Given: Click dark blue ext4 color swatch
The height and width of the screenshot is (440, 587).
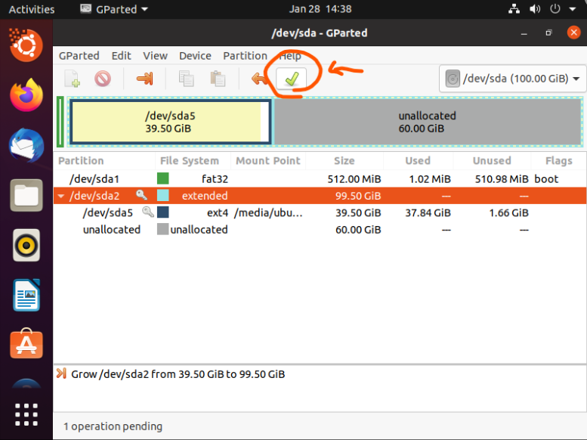Looking at the screenshot, I should (163, 212).
